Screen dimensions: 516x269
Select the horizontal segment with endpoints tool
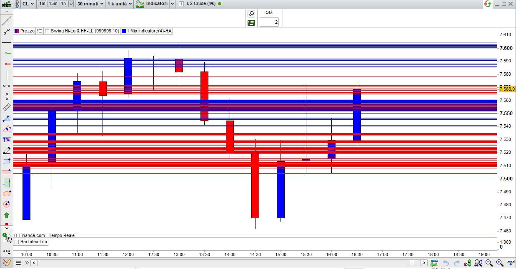pyautogui.click(x=6, y=86)
